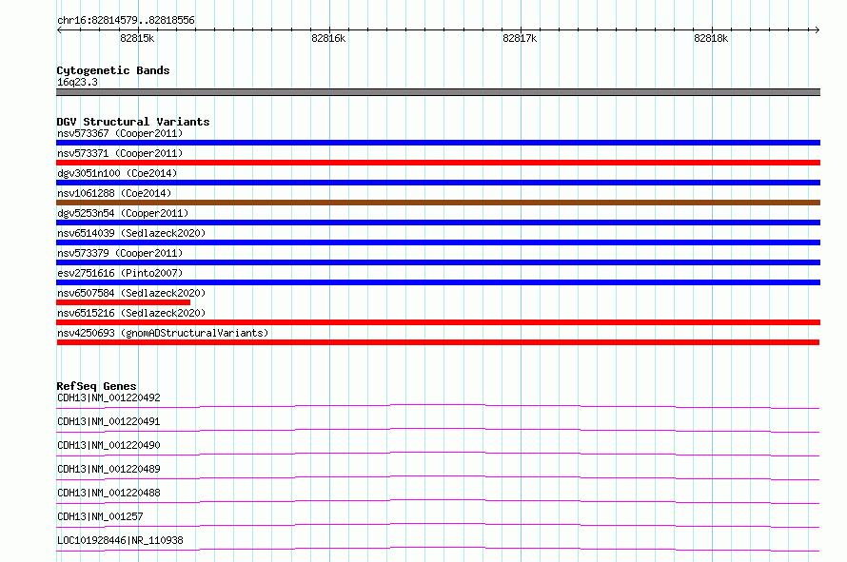Click the chr16:82814579..82818556 coordinate label
Screen dimensions: 847x562
click(126, 20)
